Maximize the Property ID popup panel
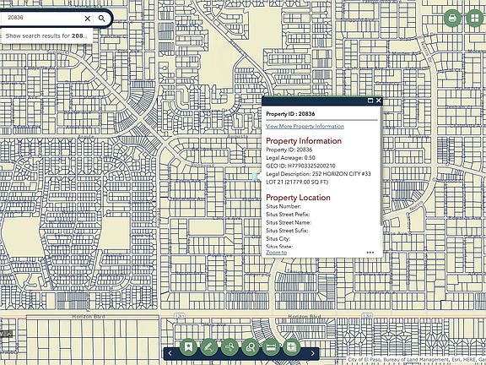This screenshot has width=486, height=365. [x=370, y=101]
